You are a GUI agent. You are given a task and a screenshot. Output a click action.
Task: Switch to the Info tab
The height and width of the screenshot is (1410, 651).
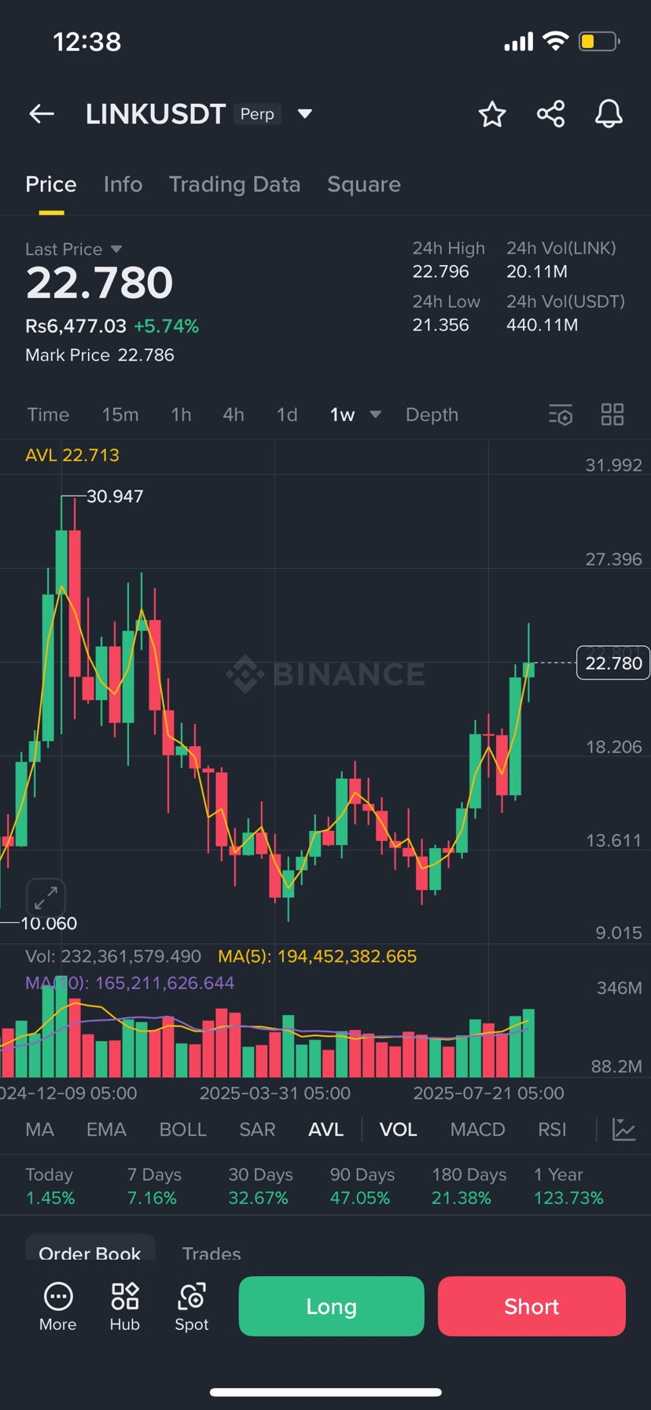coord(123,184)
